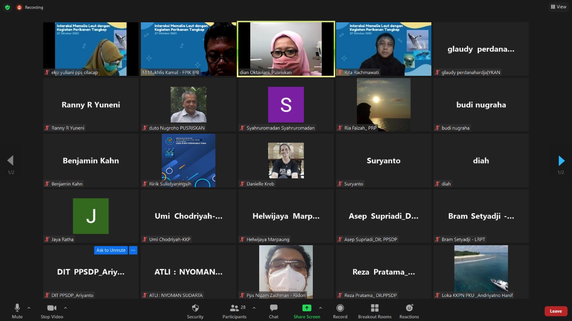Open the Reactions emoji icon
This screenshot has height=321, width=572.
tap(409, 308)
